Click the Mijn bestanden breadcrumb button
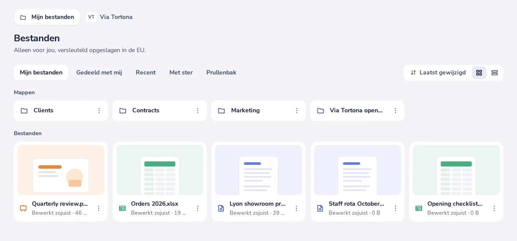The width and height of the screenshot is (517, 241). (47, 17)
